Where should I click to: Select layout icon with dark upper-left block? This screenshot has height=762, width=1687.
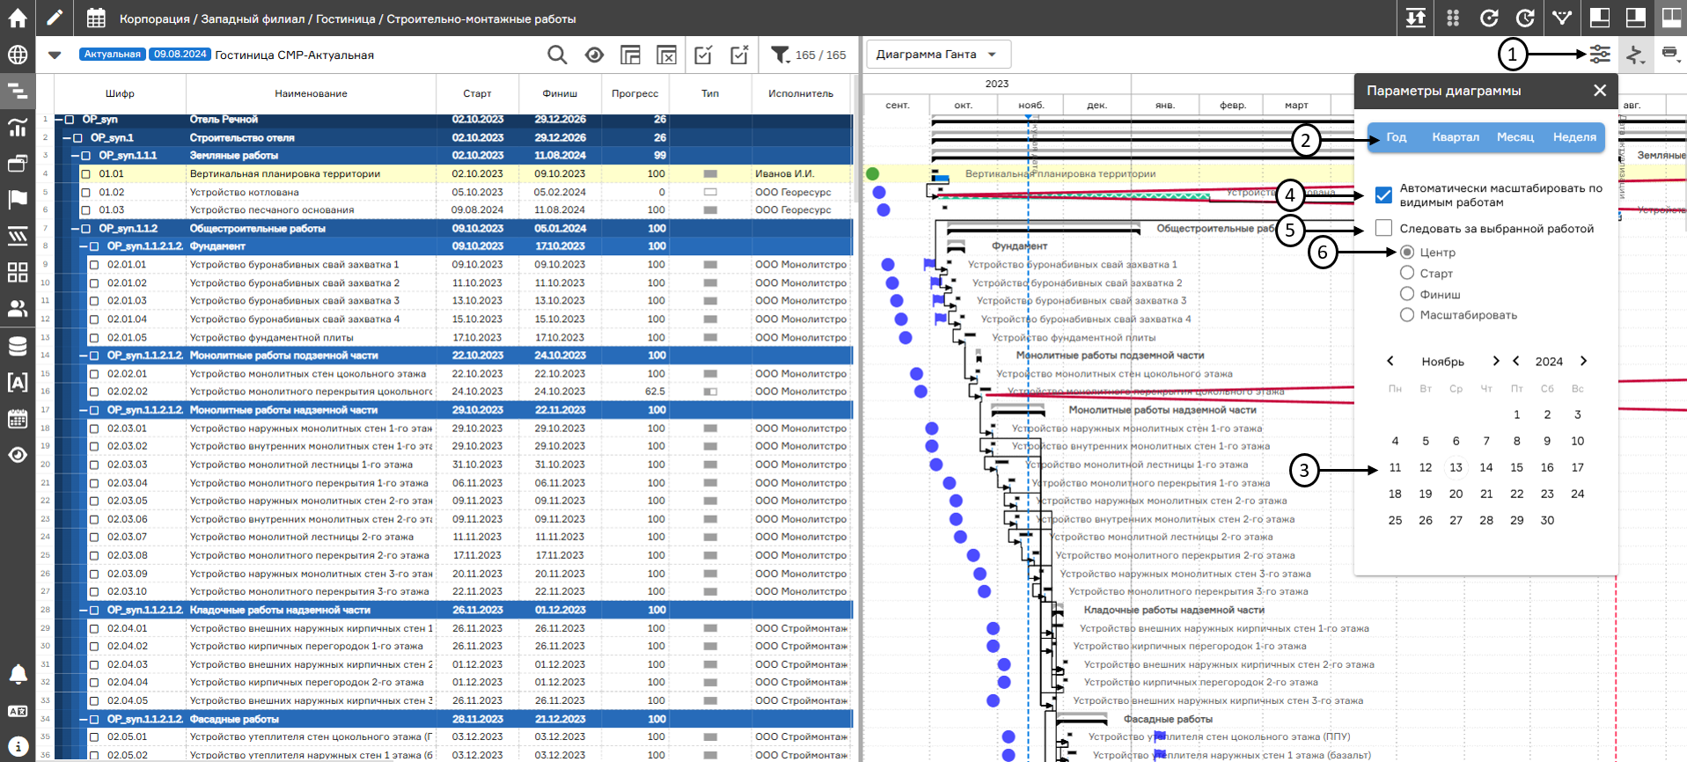pyautogui.click(x=1636, y=18)
